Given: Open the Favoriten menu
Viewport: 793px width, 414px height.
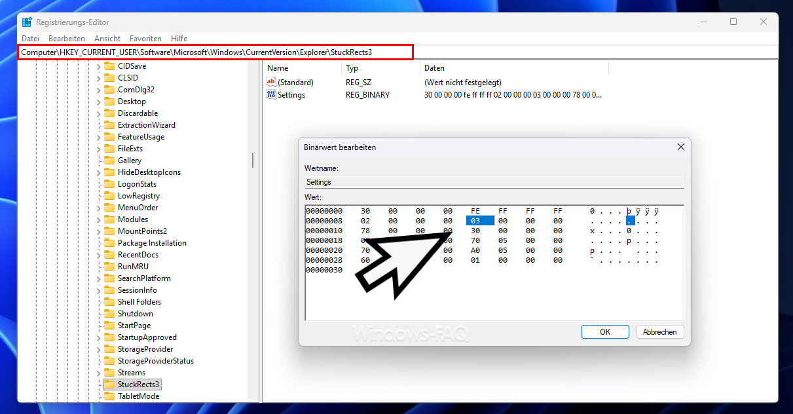Looking at the screenshot, I should coord(145,39).
